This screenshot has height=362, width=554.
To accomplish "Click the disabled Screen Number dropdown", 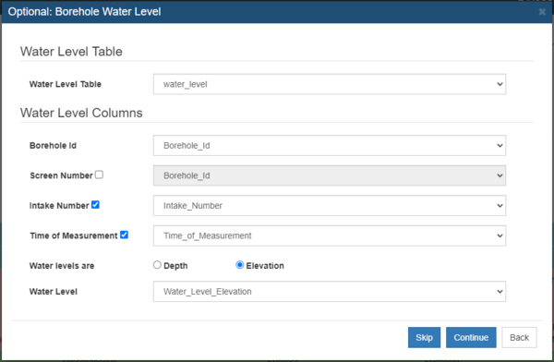I will [330, 175].
